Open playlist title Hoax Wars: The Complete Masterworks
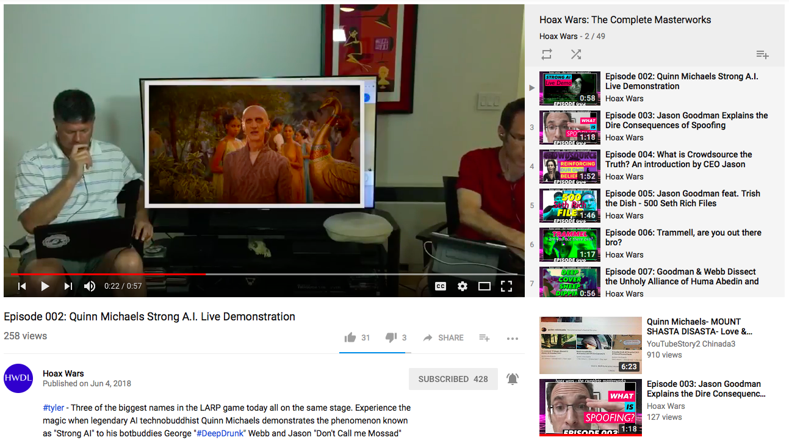 click(x=625, y=20)
